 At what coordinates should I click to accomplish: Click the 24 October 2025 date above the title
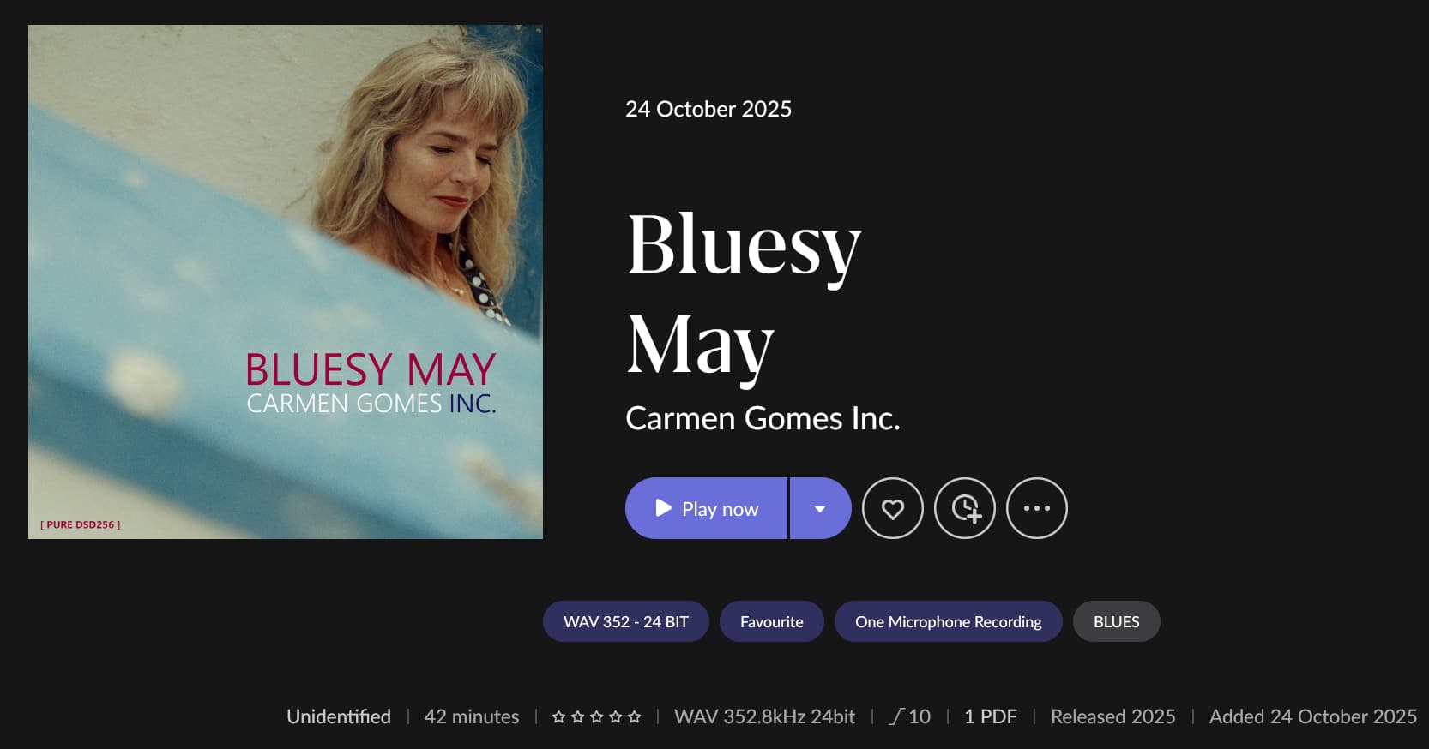tap(708, 109)
